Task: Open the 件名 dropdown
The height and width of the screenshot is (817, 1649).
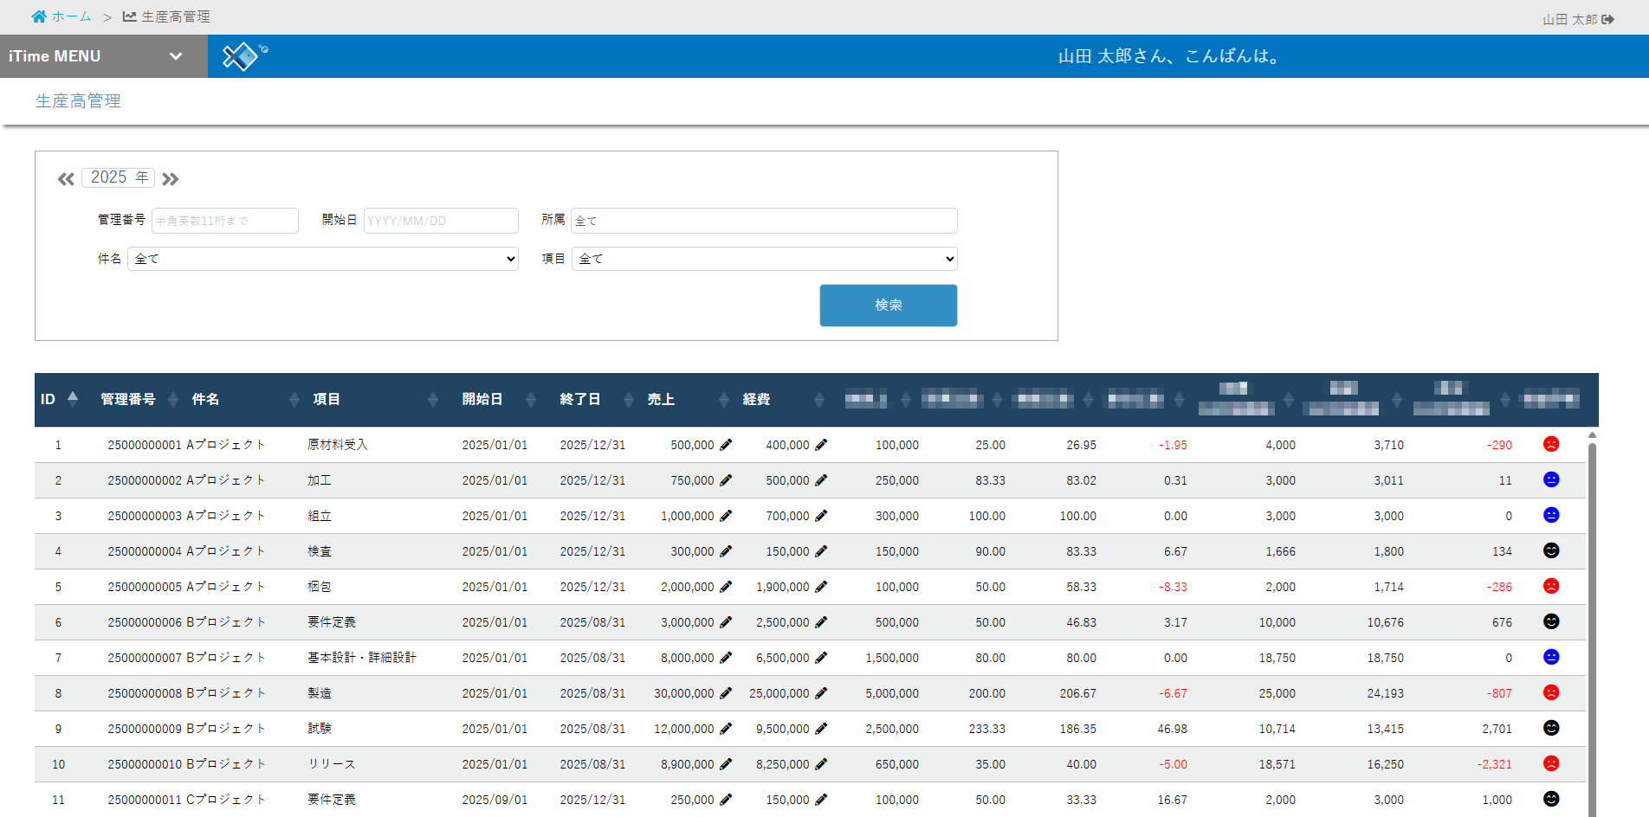Action: pyautogui.click(x=322, y=259)
